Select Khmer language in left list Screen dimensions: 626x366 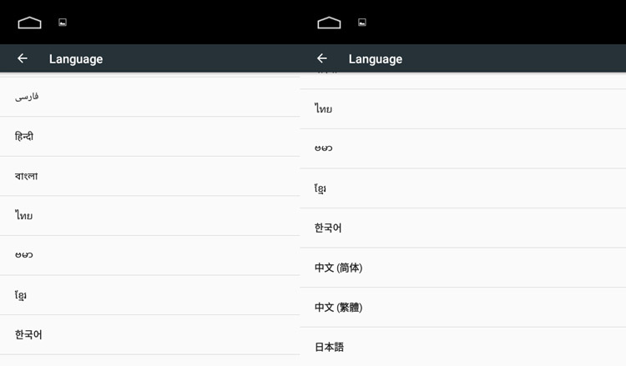click(x=149, y=295)
